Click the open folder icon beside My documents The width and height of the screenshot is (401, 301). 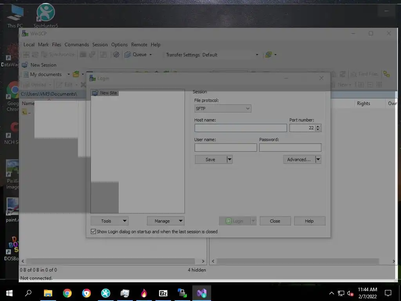point(76,74)
